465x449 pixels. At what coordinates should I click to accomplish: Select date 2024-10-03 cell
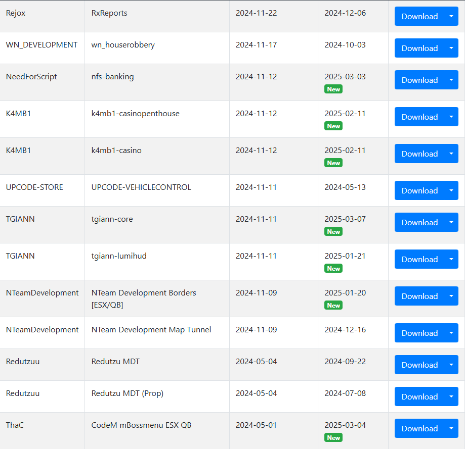click(353, 48)
